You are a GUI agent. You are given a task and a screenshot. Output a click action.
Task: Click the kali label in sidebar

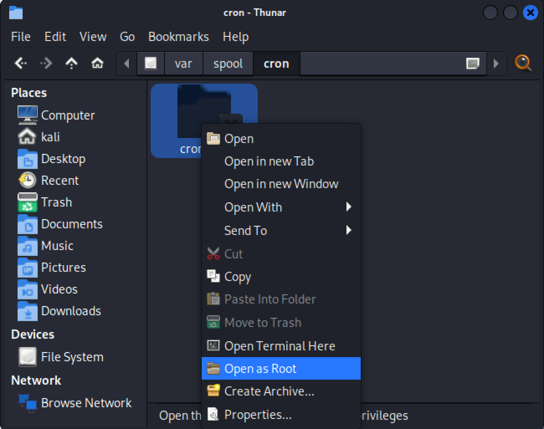[50, 137]
